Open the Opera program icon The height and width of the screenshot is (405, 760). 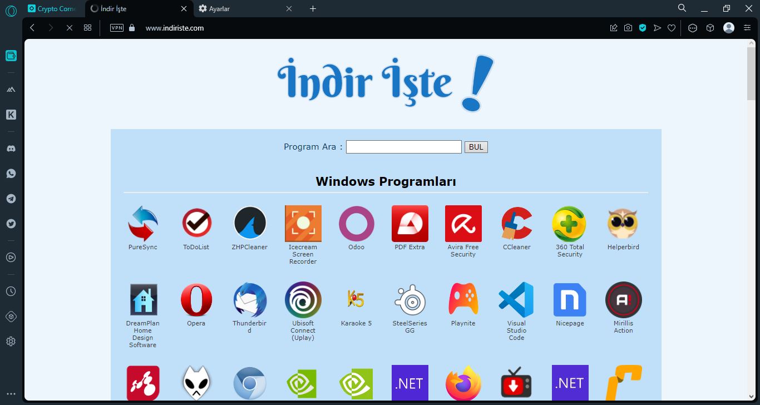[x=196, y=300]
